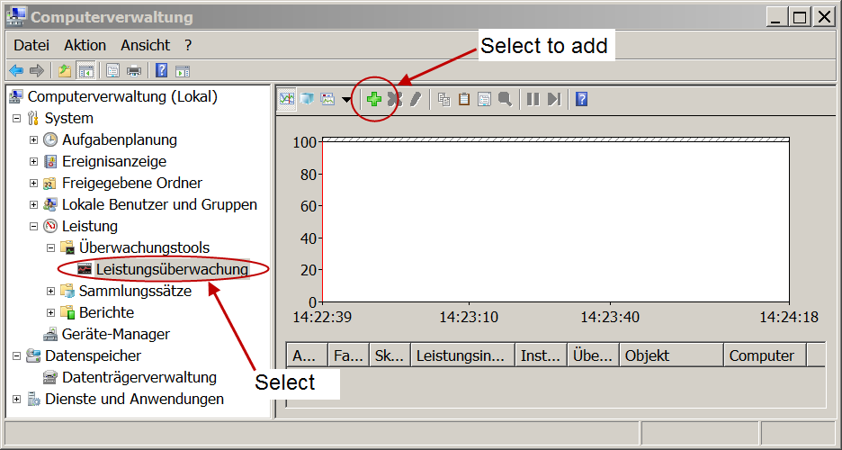Screen dimensions: 842x450
Task: Go back with the blue left arrow
Action: tap(17, 70)
